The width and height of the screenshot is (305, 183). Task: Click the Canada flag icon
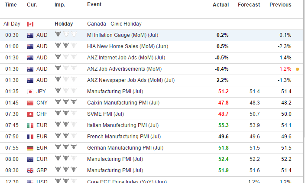click(x=30, y=24)
